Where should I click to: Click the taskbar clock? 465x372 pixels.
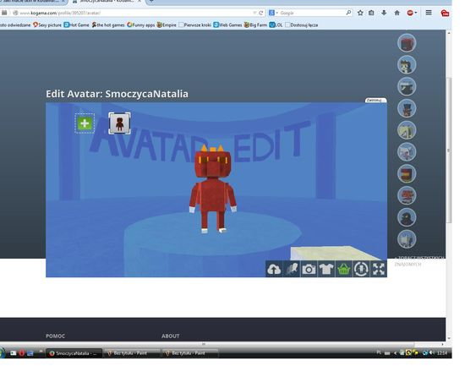click(442, 353)
